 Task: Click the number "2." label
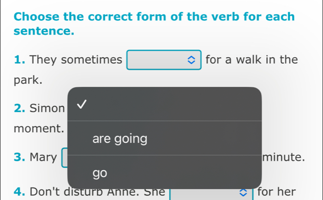point(20,109)
